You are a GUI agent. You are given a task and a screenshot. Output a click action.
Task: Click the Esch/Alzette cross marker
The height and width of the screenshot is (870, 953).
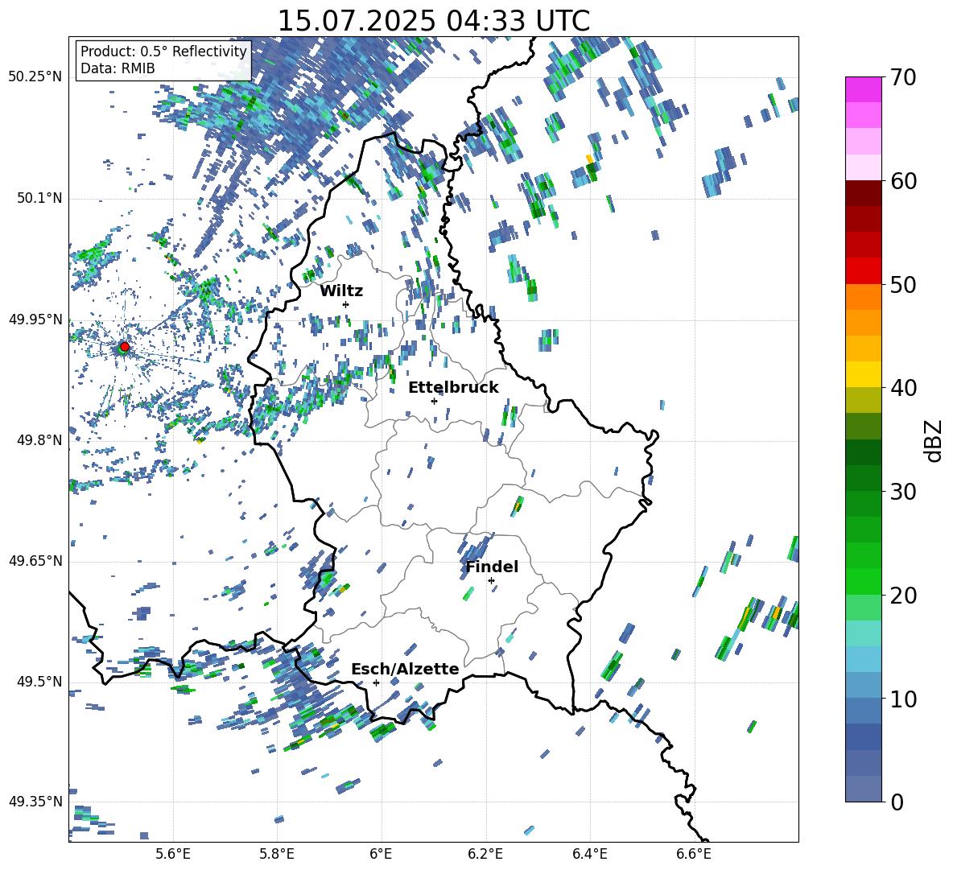pyautogui.click(x=376, y=682)
